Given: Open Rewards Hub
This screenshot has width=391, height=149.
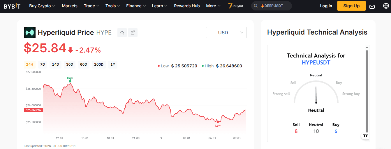Looking at the screenshot, I should [x=187, y=6].
